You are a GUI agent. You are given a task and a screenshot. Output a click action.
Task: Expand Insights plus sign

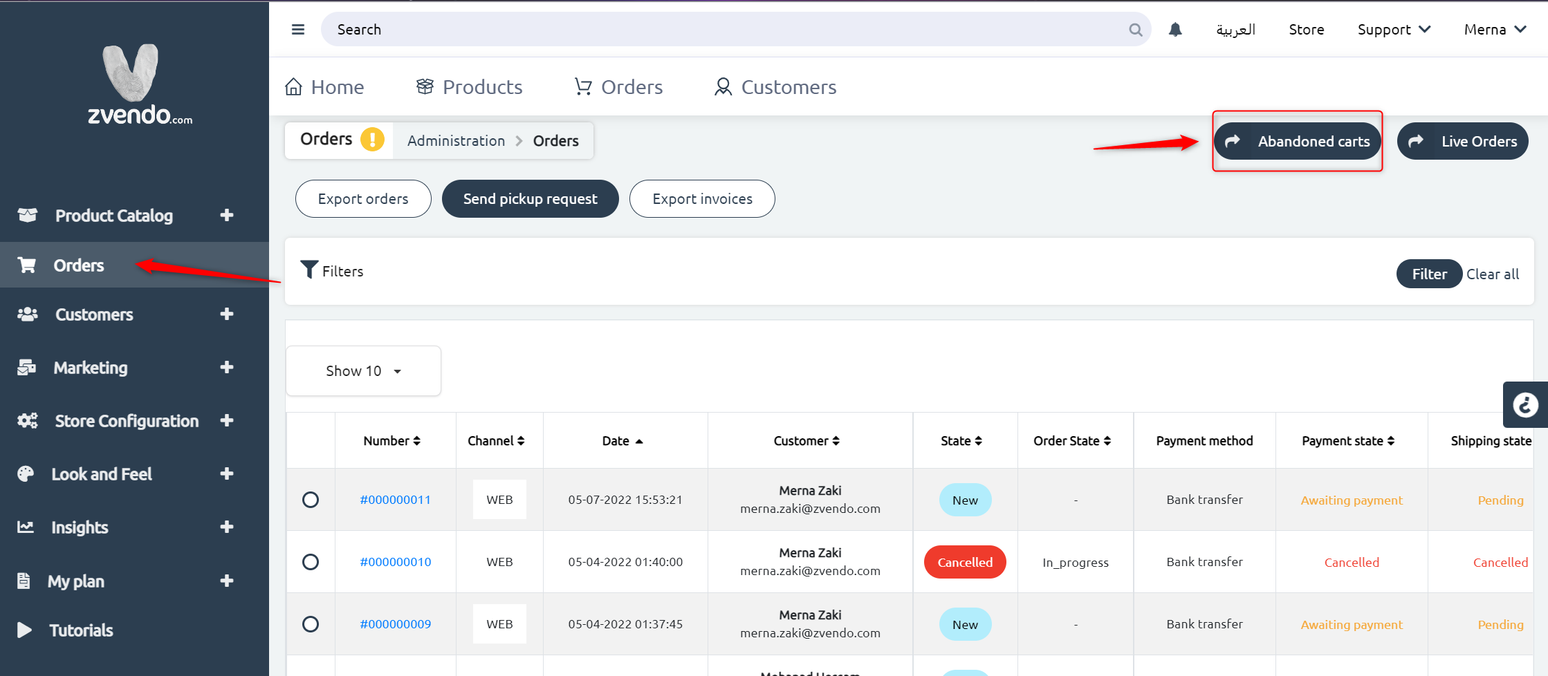pyautogui.click(x=227, y=527)
